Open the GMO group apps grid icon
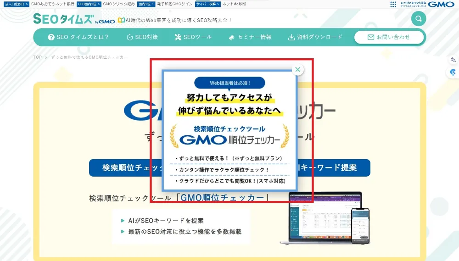 [393, 4]
